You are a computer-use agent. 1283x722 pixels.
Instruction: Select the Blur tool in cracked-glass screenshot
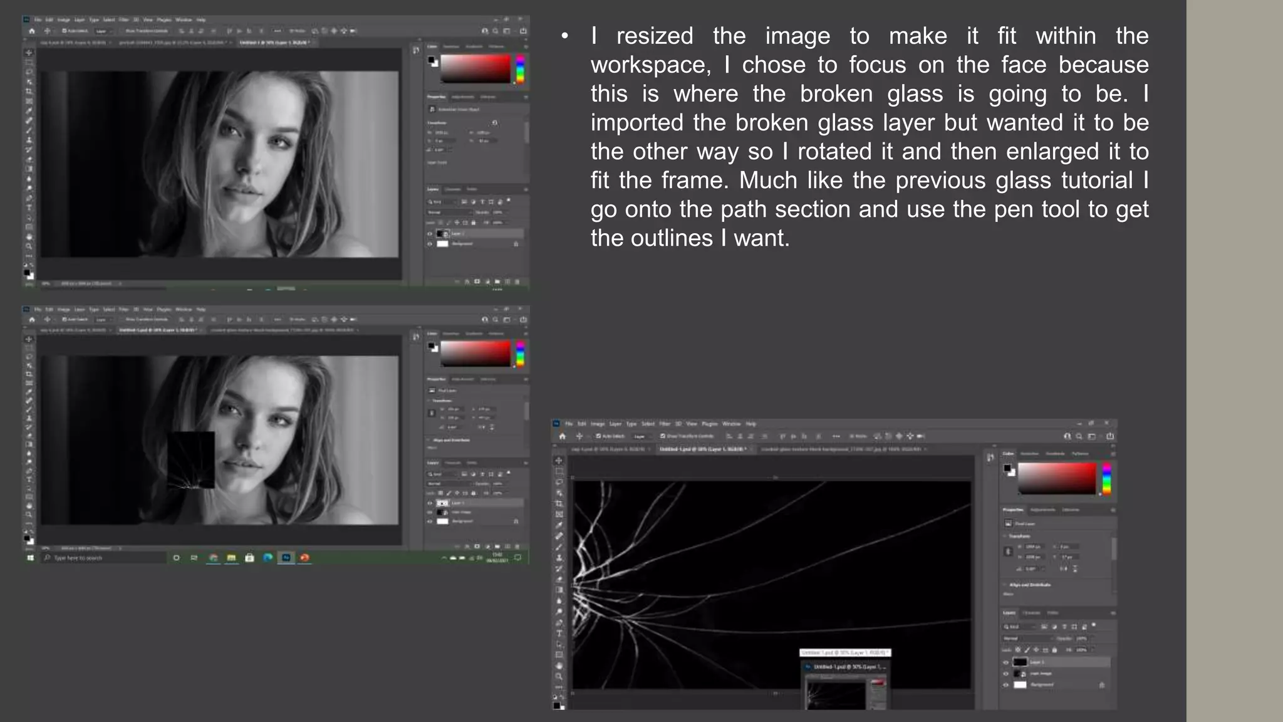coord(559,600)
